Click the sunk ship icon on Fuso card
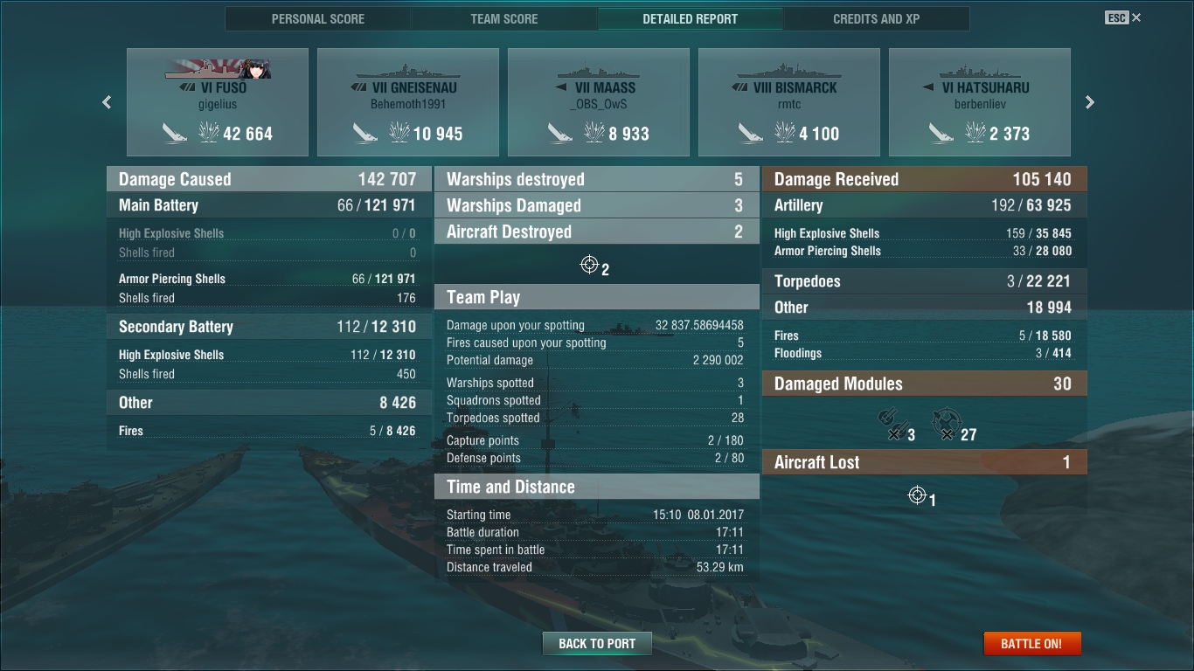Screen dimensions: 1194x671 tap(175, 133)
